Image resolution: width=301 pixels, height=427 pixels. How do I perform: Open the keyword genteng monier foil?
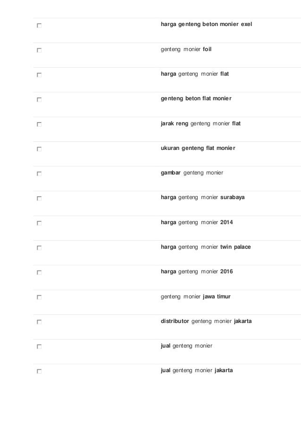click(186, 49)
